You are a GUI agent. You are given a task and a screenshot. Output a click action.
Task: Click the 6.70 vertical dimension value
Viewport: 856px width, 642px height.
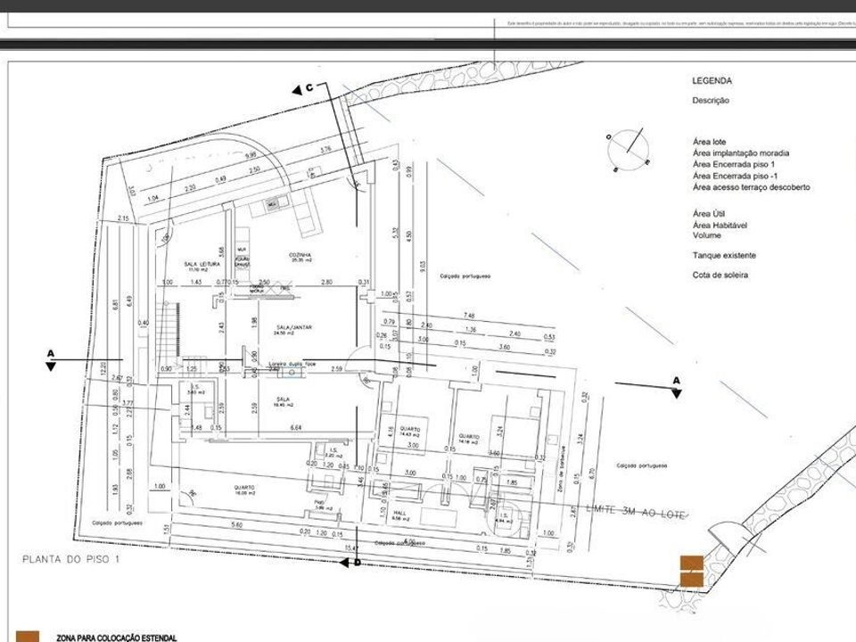pos(593,473)
